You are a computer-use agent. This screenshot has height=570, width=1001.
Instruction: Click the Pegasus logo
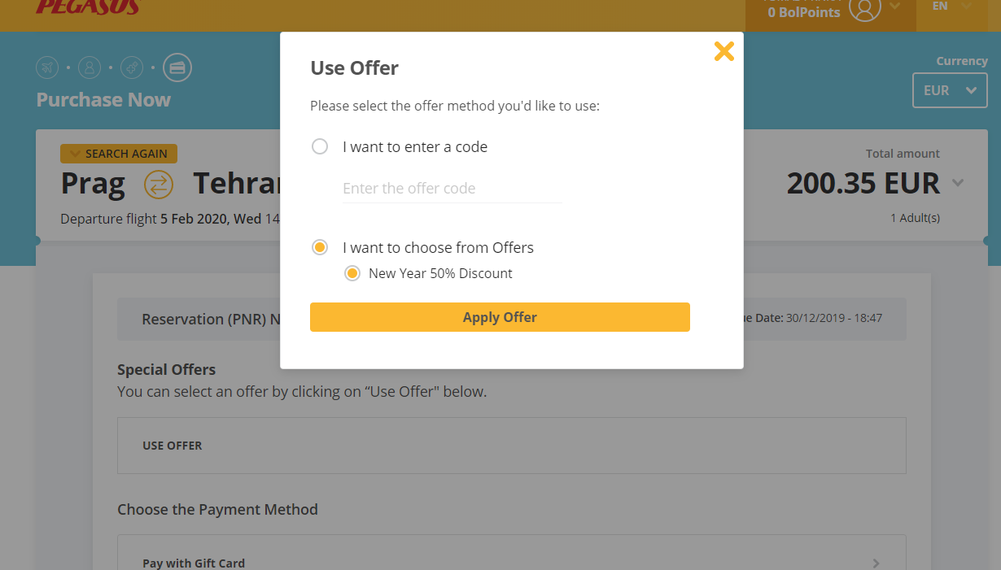tap(88, 7)
